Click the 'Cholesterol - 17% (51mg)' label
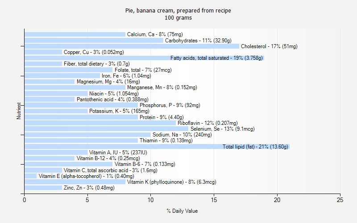Screen dimensions: 357x223 click(269, 46)
